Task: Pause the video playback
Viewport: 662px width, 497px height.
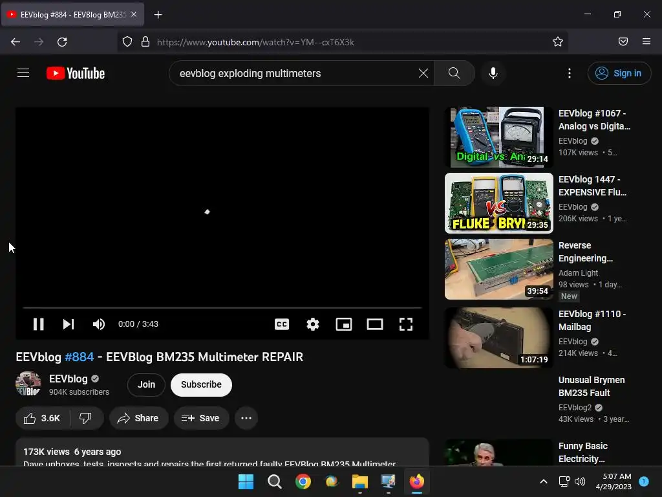Action: pos(38,324)
